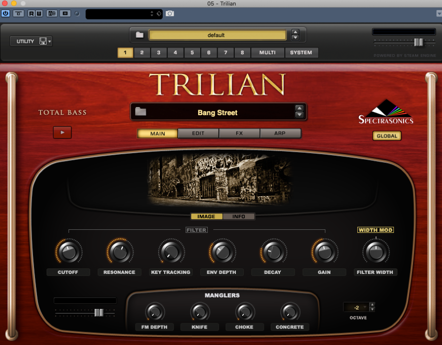Click the octave value -2 field
This screenshot has height=345, width=442.
pos(356,307)
